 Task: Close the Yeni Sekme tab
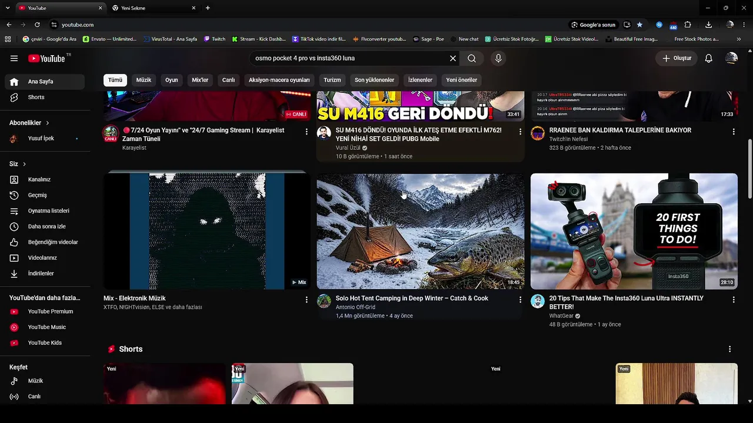[x=194, y=8]
